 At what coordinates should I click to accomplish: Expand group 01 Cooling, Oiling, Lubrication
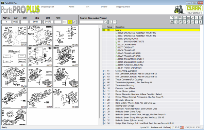104,71
